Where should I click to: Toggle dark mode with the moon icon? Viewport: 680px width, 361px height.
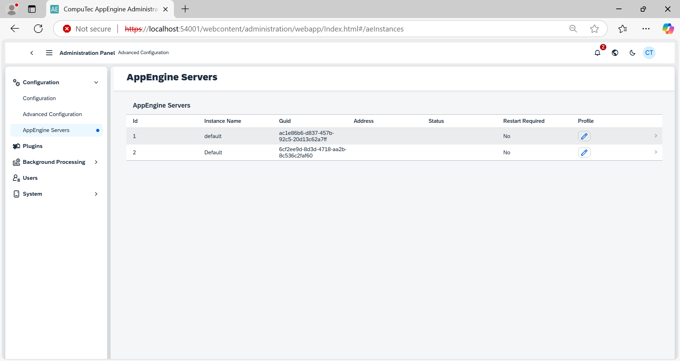tap(633, 53)
